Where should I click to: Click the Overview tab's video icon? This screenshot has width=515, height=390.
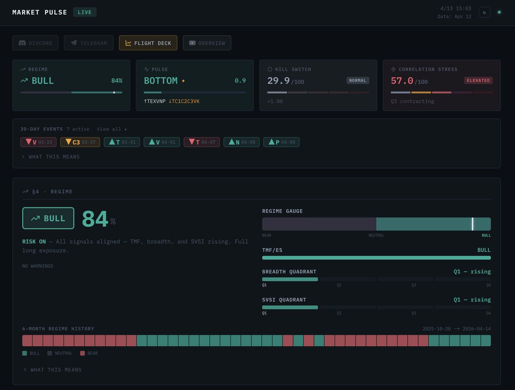coord(192,43)
